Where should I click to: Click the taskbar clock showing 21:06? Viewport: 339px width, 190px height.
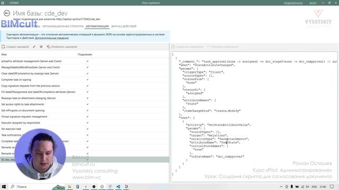point(323,186)
